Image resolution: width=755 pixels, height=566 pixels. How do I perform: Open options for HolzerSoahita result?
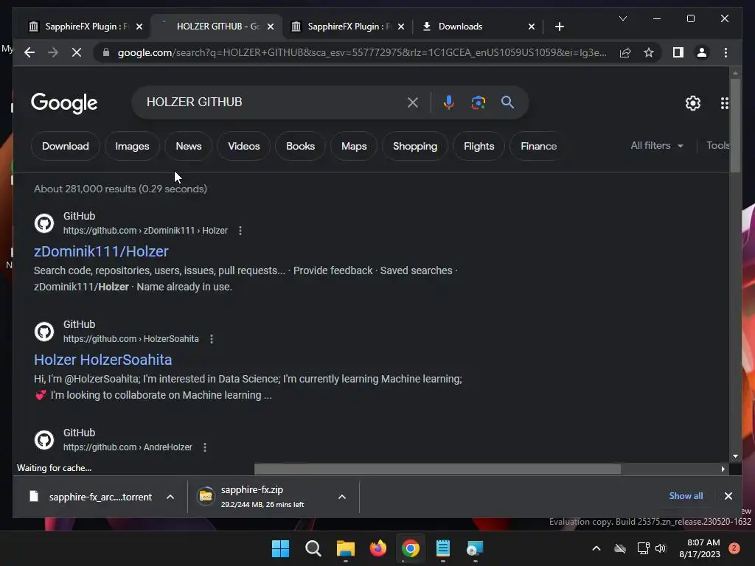212,339
